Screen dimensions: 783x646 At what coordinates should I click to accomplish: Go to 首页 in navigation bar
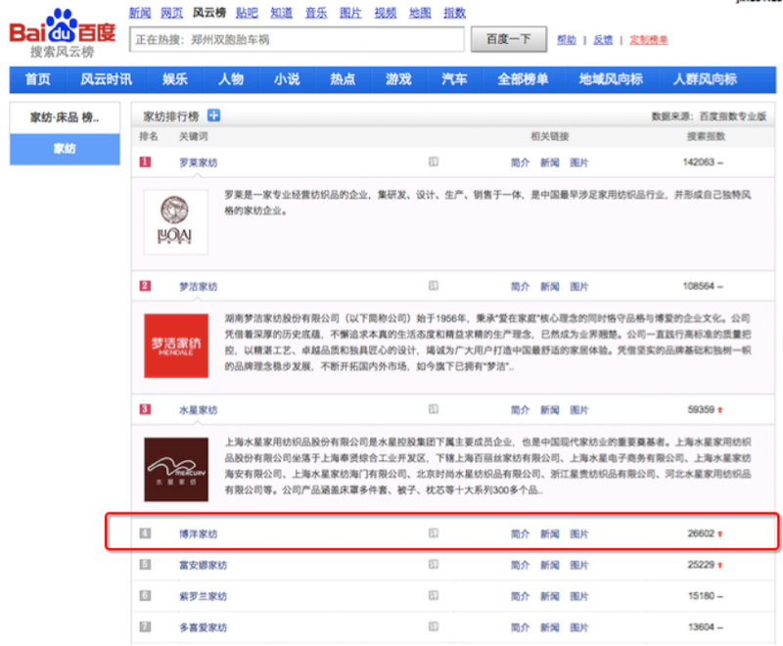[x=38, y=79]
